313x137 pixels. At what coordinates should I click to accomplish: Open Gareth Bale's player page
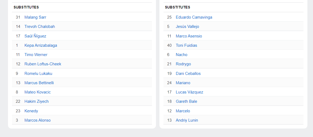click(187, 101)
